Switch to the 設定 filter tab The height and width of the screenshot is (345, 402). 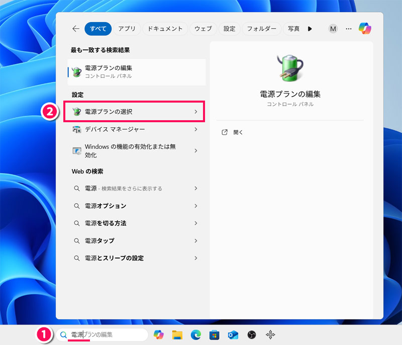(x=229, y=29)
